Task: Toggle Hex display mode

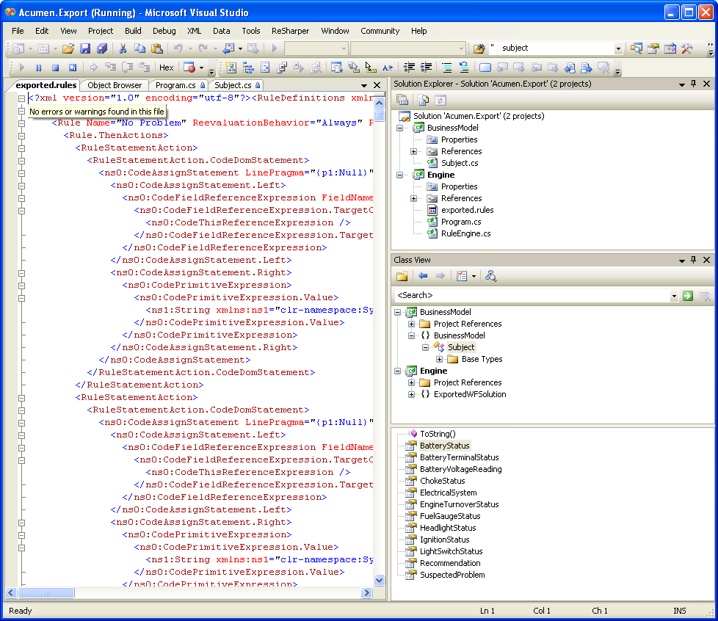Action: pyautogui.click(x=166, y=68)
